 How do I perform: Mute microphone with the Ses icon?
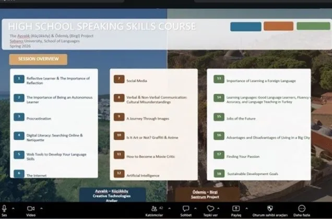(4, 209)
